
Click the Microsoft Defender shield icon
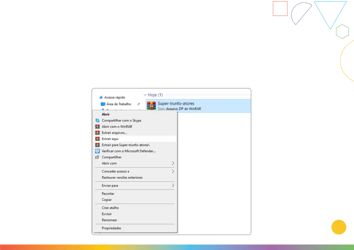pos(97,151)
